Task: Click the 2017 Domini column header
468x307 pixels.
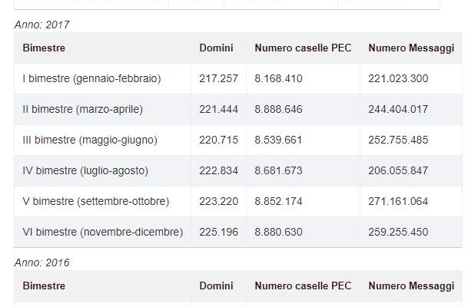Action: coord(216,48)
